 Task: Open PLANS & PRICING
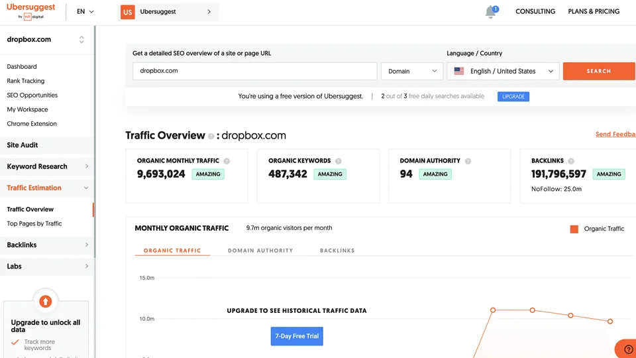point(594,11)
